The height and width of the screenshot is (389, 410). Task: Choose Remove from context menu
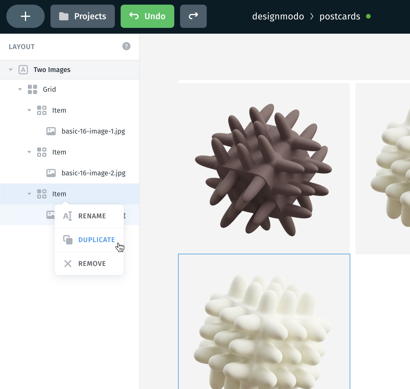coord(89,264)
